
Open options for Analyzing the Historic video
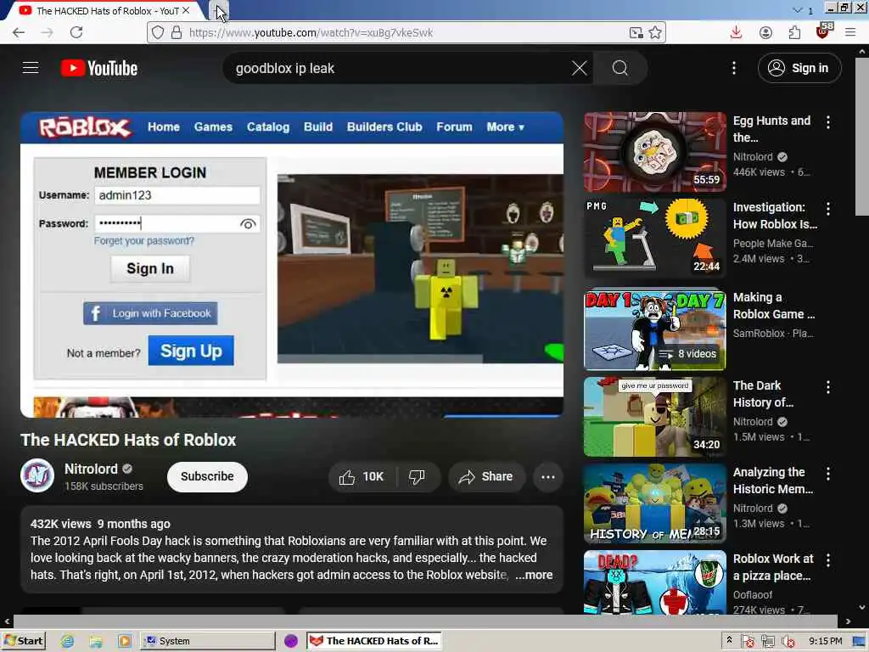[x=828, y=474]
